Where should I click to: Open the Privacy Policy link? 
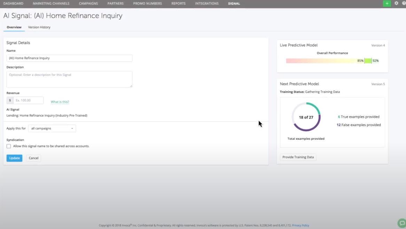click(300, 225)
